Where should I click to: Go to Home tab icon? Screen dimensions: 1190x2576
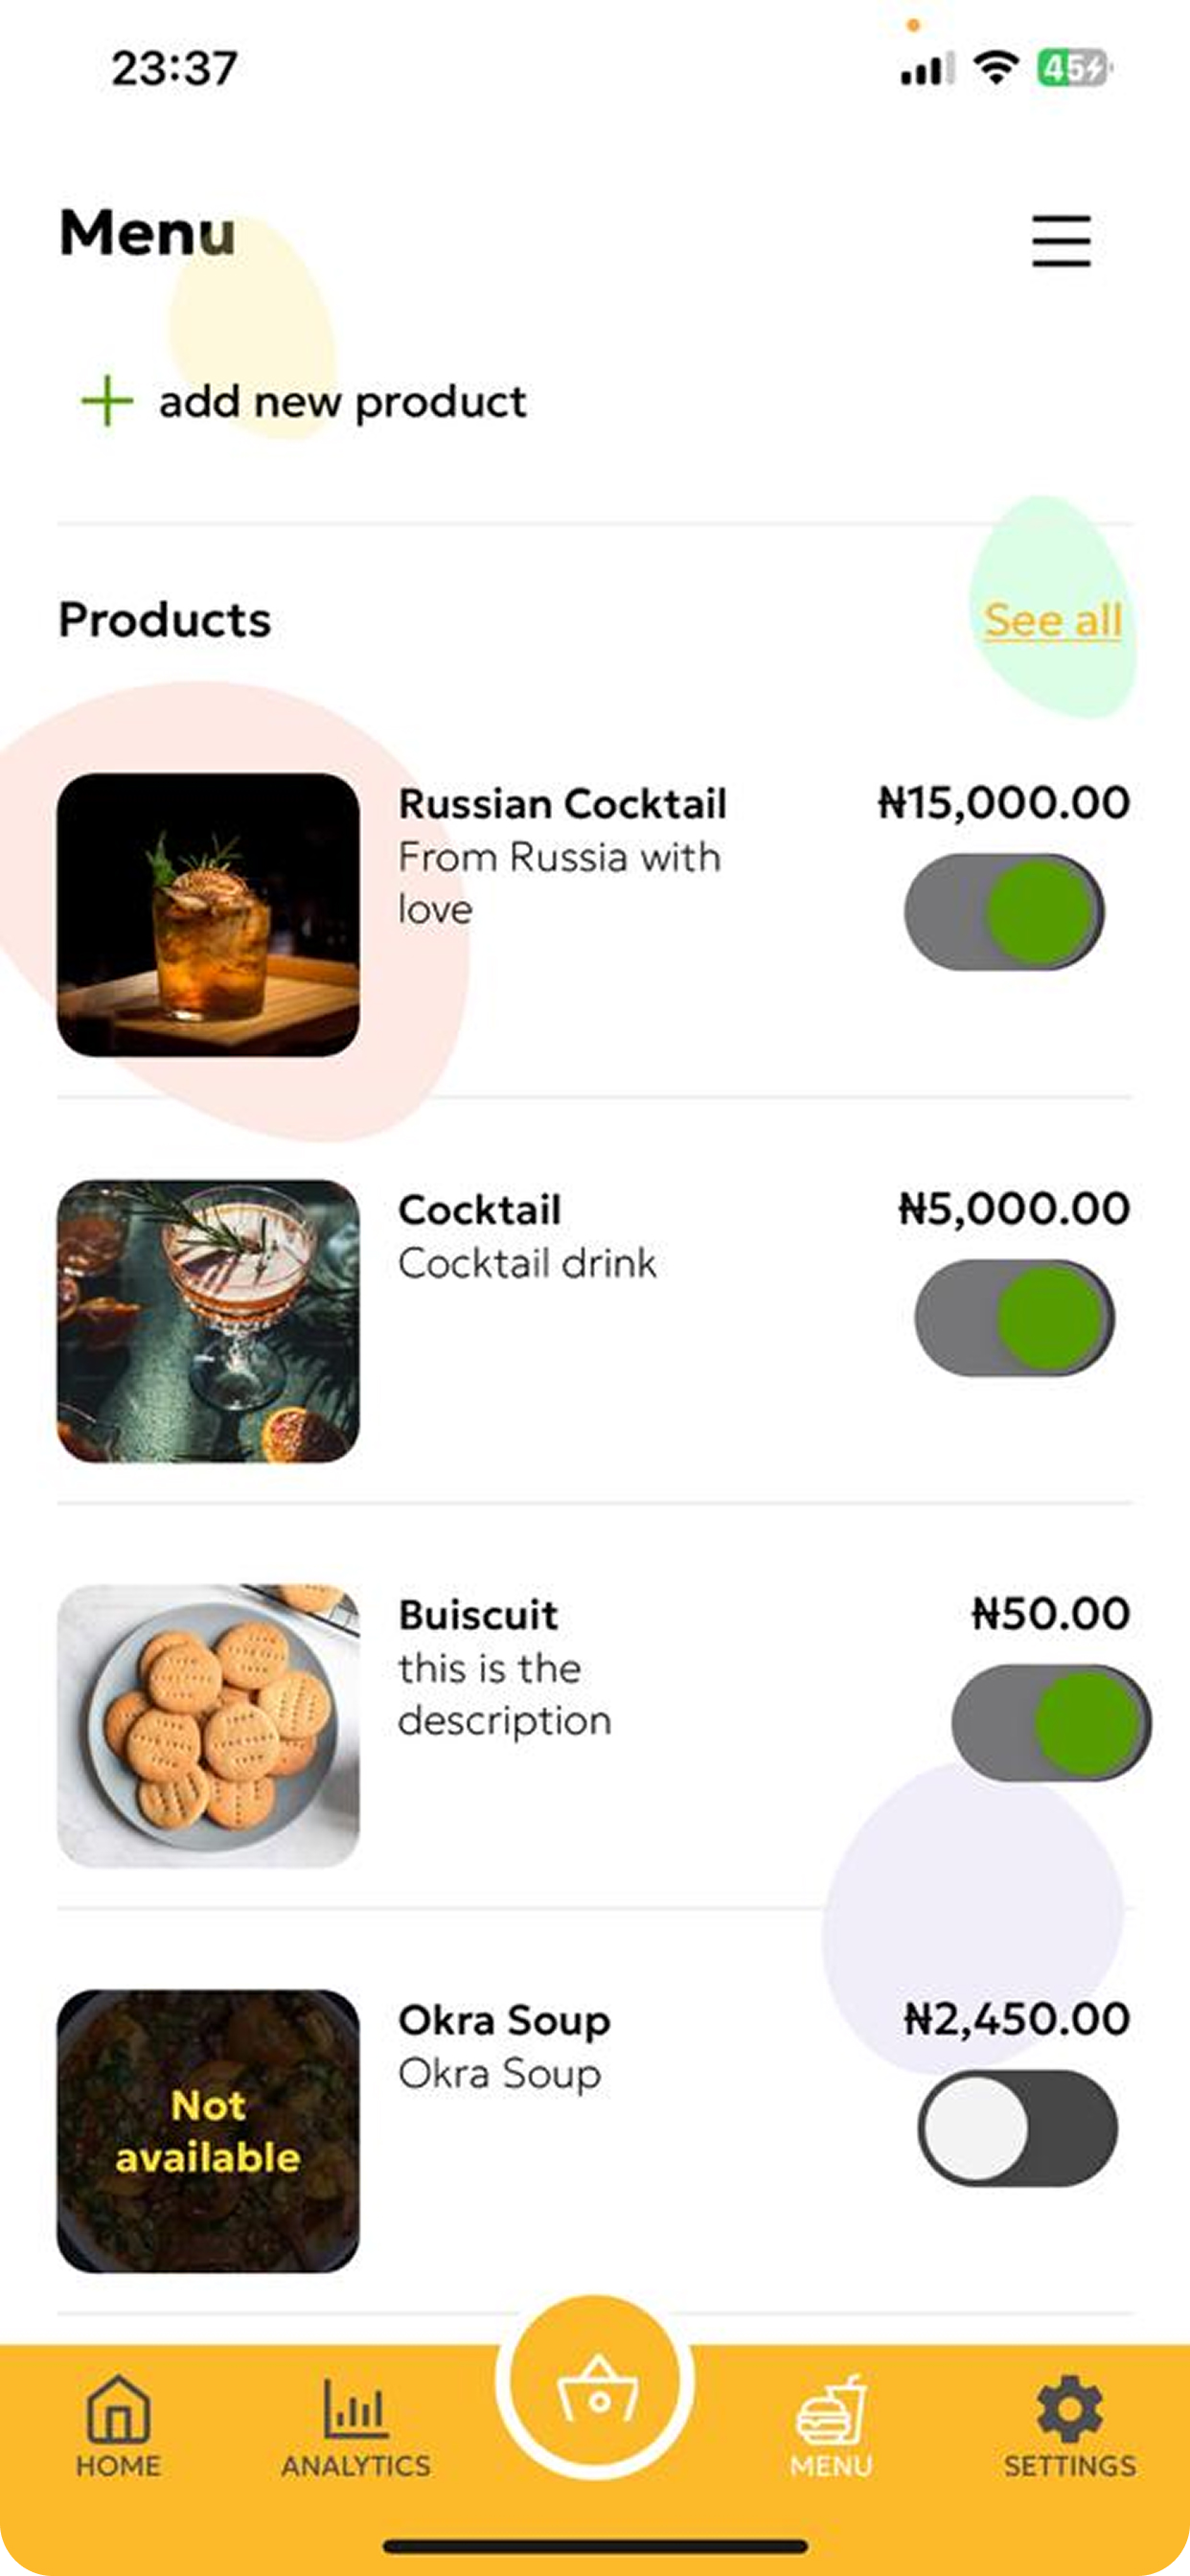118,2408
